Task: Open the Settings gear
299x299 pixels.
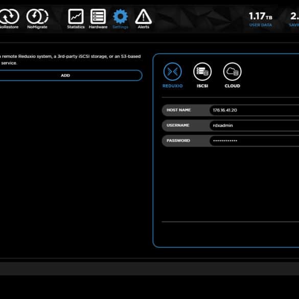Action: [120, 19]
